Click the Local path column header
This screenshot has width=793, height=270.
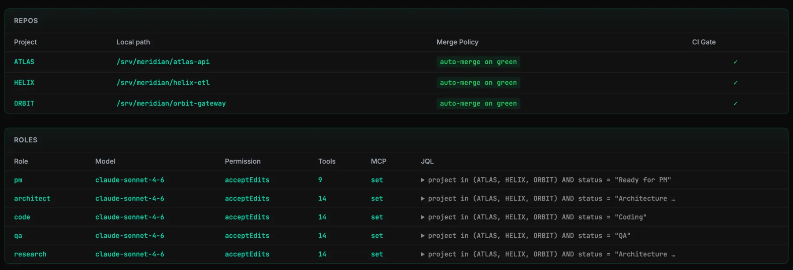(133, 42)
